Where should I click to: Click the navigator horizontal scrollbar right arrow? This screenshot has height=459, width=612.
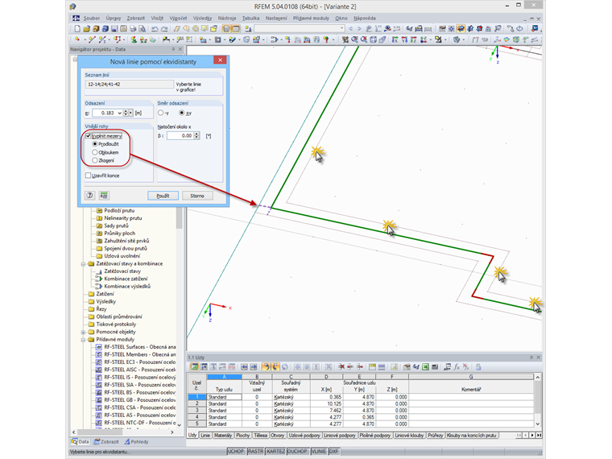172,432
